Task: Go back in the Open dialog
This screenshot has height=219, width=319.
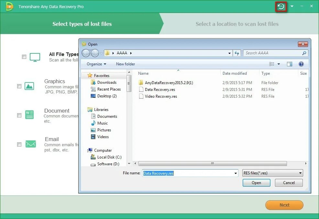Action: point(86,53)
